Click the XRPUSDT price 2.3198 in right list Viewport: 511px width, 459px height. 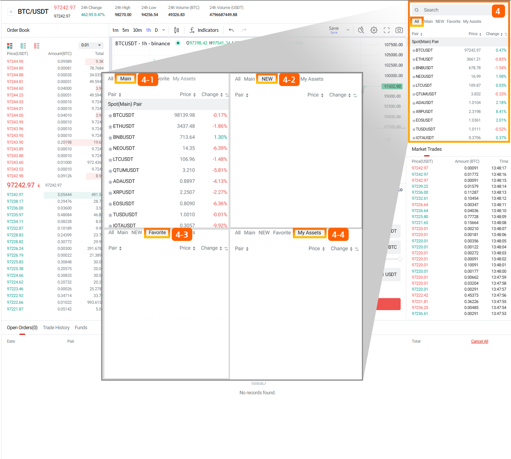475,111
